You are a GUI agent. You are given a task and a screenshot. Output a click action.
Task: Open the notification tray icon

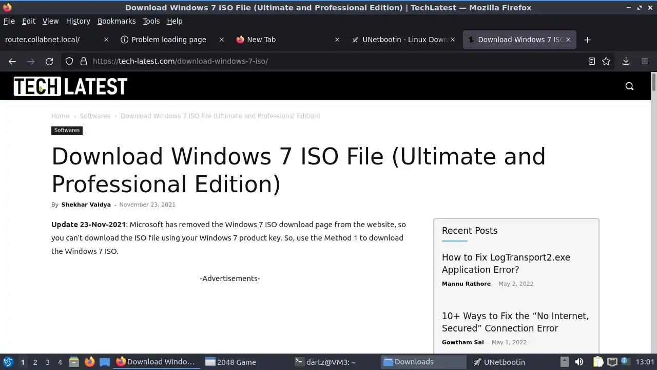tap(625, 362)
